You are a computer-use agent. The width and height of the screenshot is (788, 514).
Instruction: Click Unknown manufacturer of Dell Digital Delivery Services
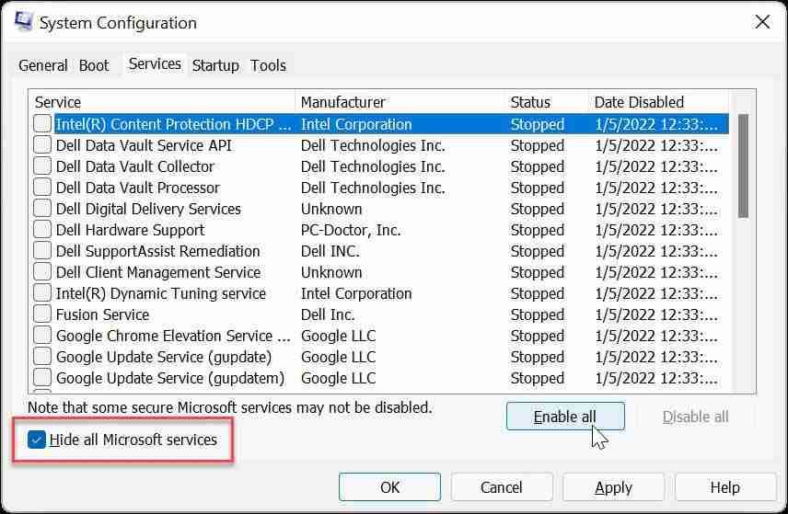(331, 209)
